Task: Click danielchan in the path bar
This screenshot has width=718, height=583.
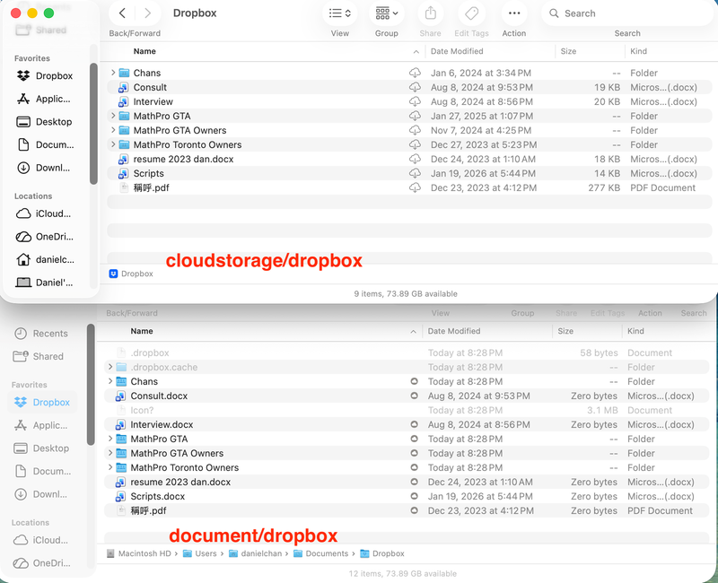Action: 256,553
